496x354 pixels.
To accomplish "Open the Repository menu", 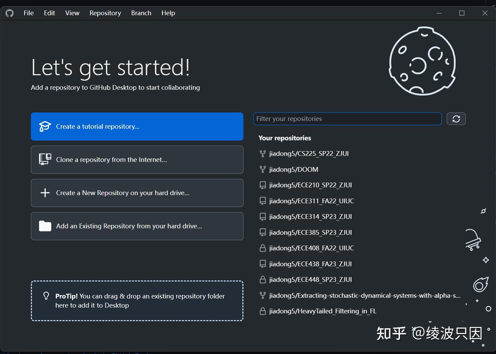I will (x=105, y=13).
